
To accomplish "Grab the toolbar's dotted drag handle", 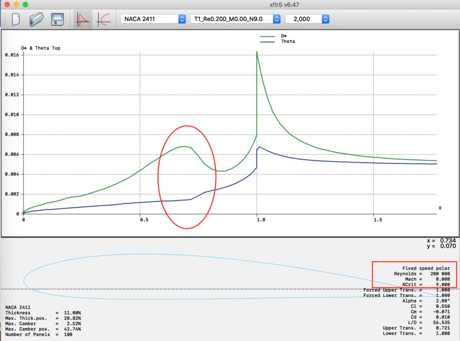I will 4,19.
